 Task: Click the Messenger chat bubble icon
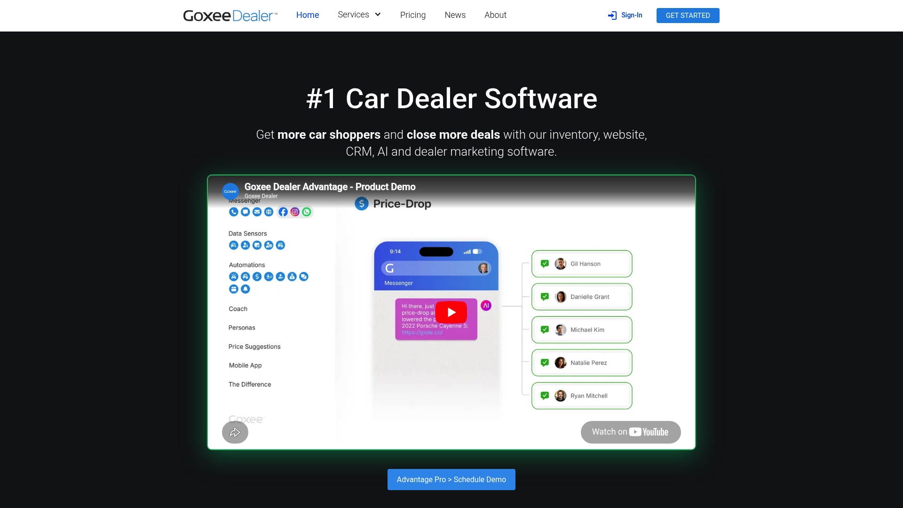(x=246, y=212)
